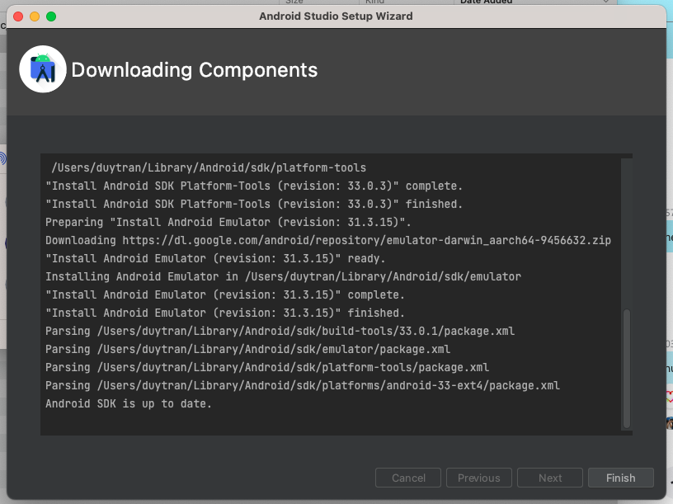Click the grayed-out Next button
The image size is (673, 504).
click(549, 478)
